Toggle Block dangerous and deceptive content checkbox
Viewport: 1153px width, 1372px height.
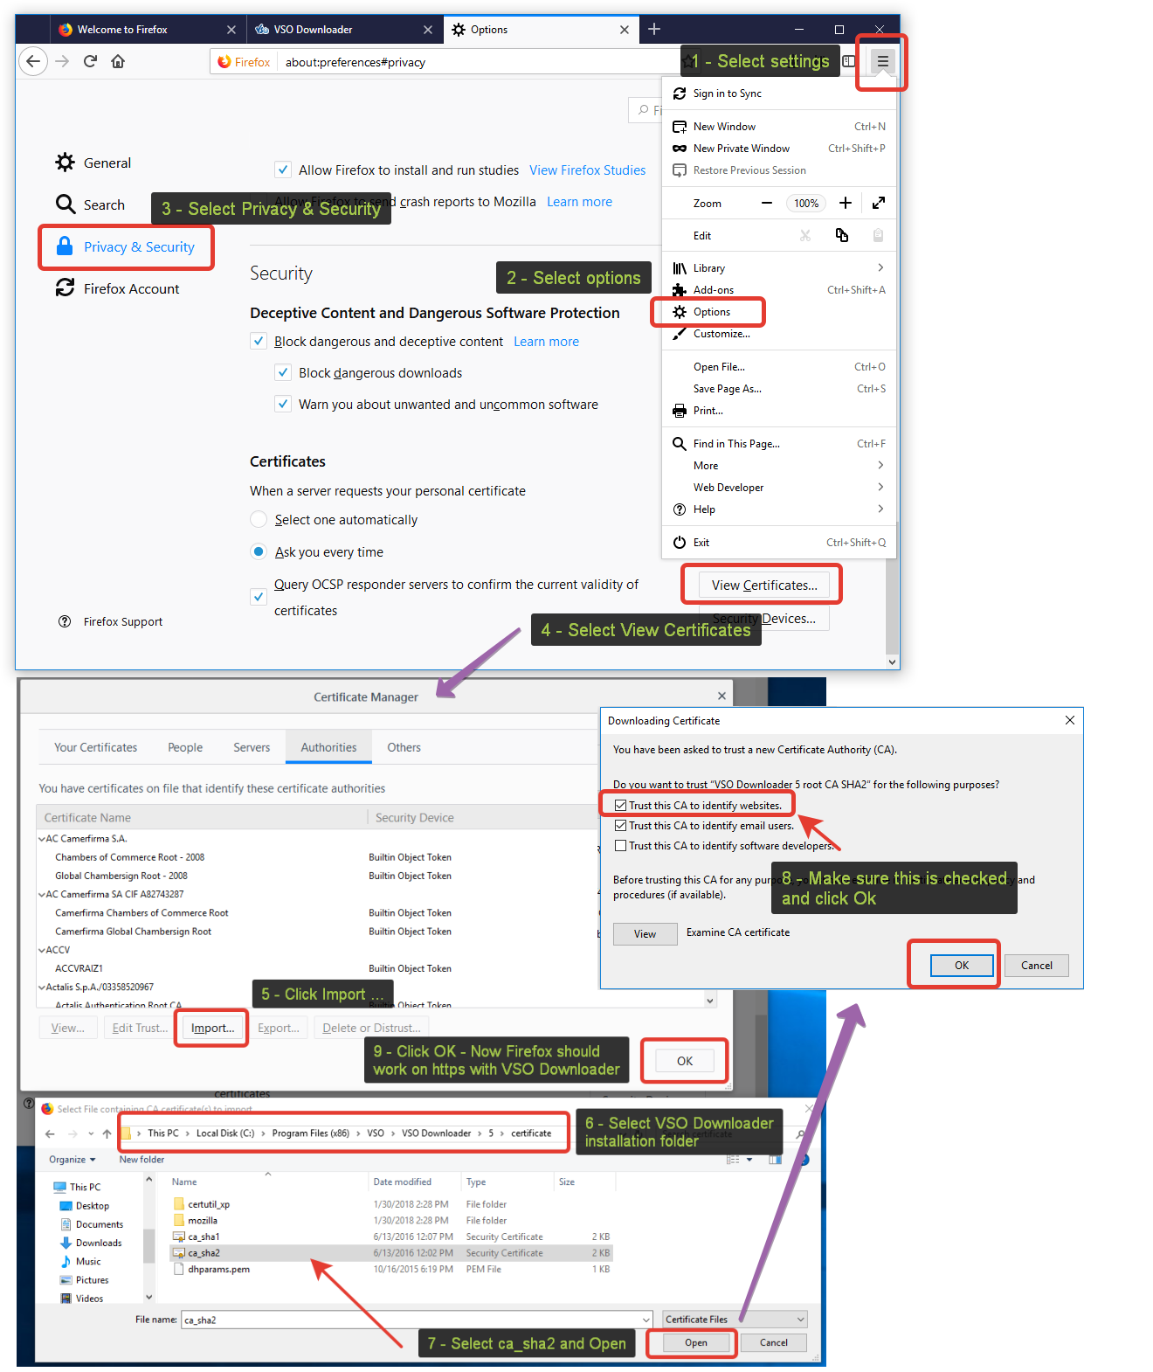pyautogui.click(x=259, y=341)
